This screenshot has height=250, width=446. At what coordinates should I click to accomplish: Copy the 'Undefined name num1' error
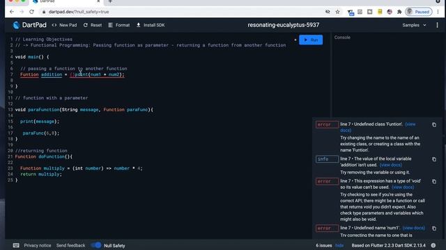pos(434,228)
